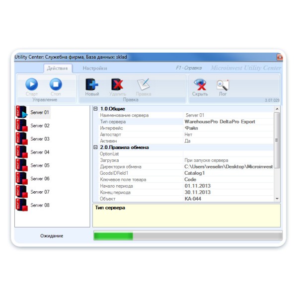Click the Старт play icon
The height and width of the screenshot is (298, 298).
(32, 84)
